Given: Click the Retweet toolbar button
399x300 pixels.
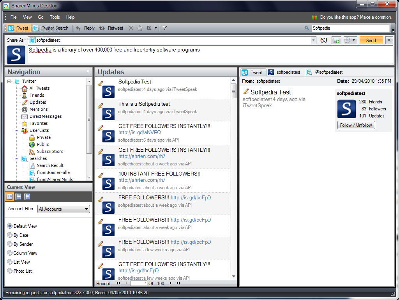Looking at the screenshot, I should click(111, 28).
